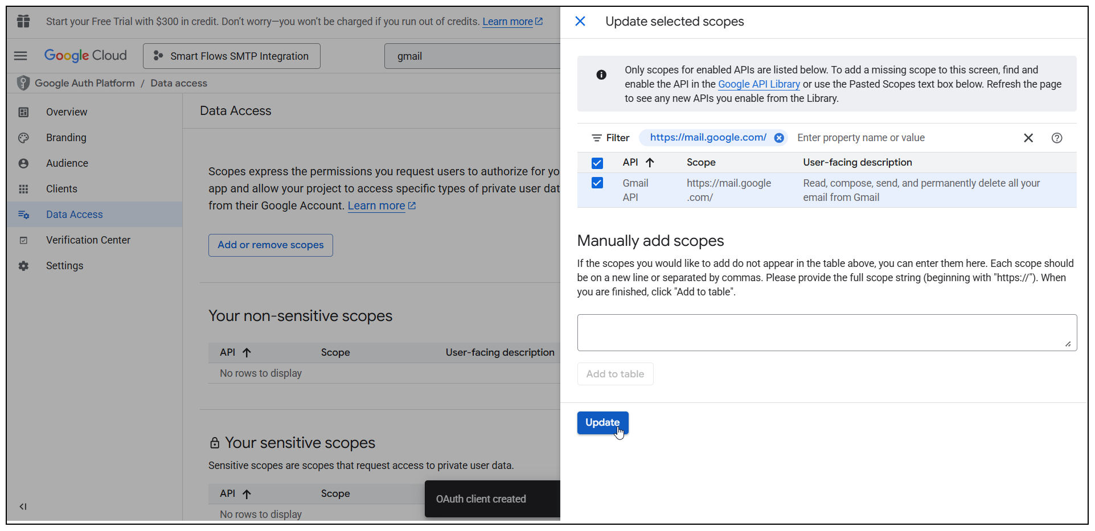Open the Verification Center page
This screenshot has width=1095, height=531.
[88, 240]
